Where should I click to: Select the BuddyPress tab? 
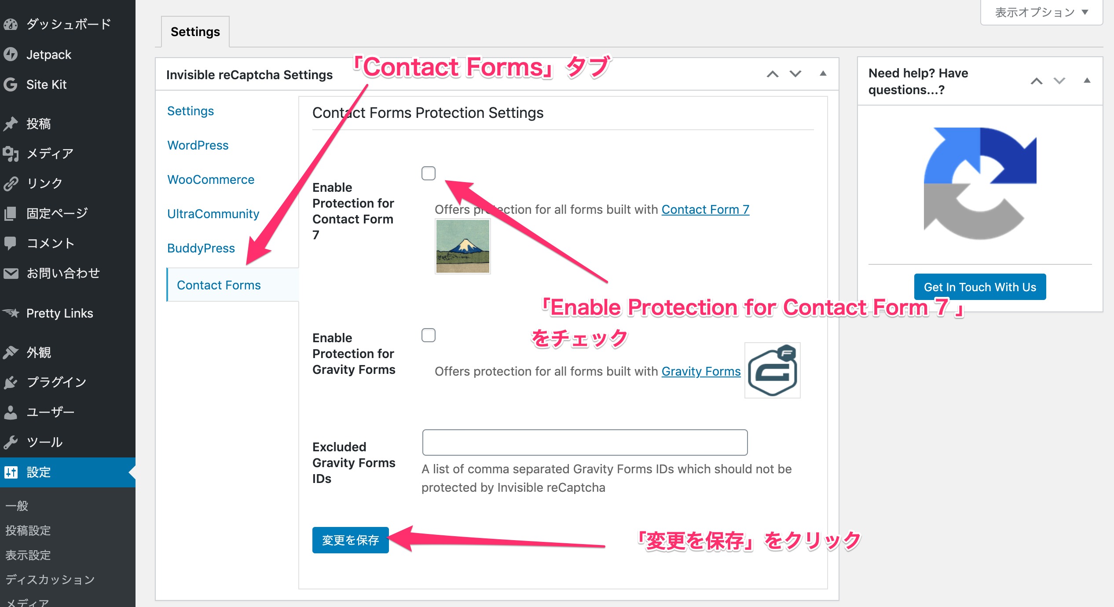pos(201,248)
